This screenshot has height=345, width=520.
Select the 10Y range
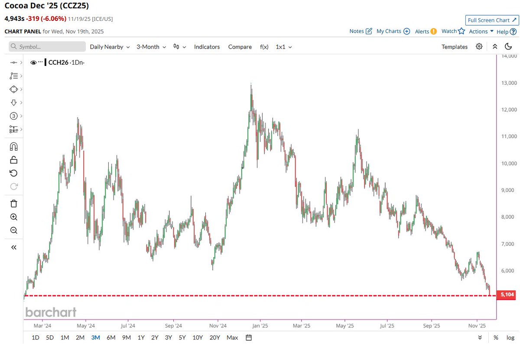tap(198, 337)
